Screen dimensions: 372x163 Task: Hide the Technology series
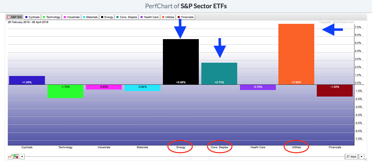pyautogui.click(x=51, y=17)
